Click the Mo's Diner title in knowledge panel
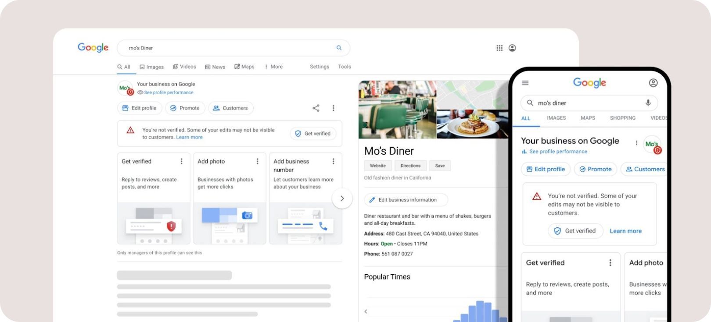The image size is (711, 322). tap(389, 151)
